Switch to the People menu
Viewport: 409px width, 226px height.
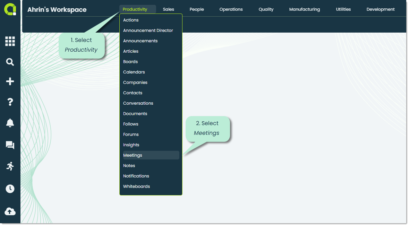197,9
